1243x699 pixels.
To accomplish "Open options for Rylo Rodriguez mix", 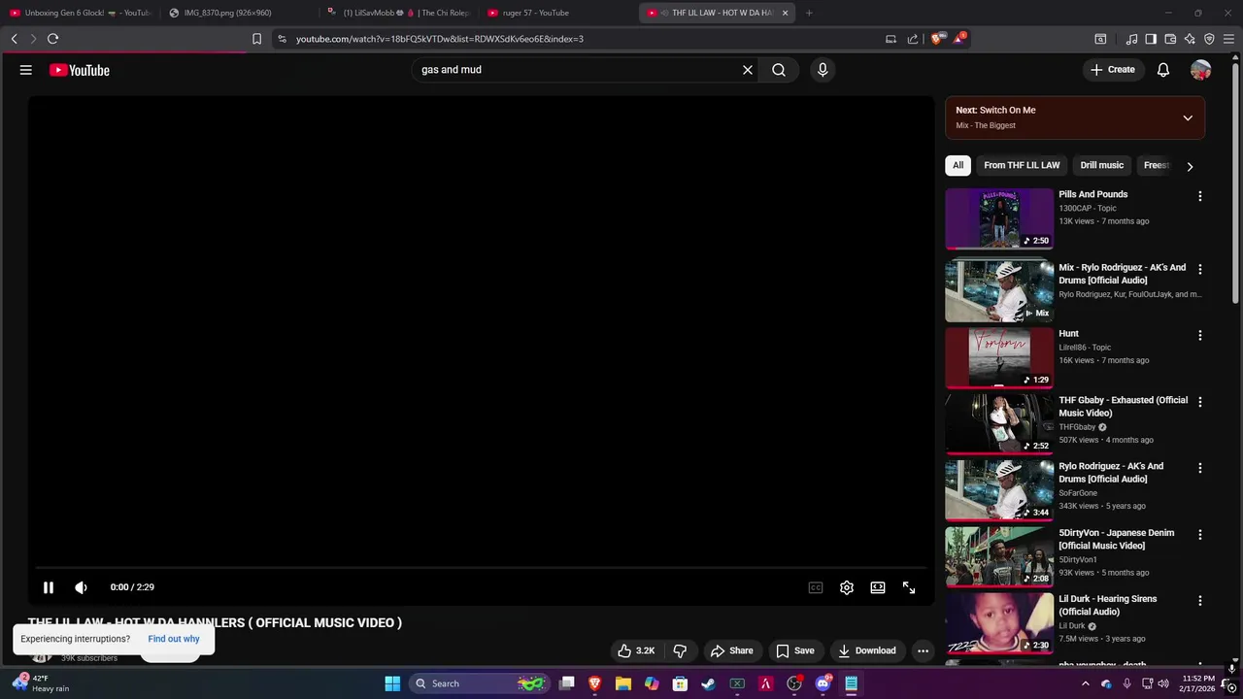I will pyautogui.click(x=1200, y=269).
